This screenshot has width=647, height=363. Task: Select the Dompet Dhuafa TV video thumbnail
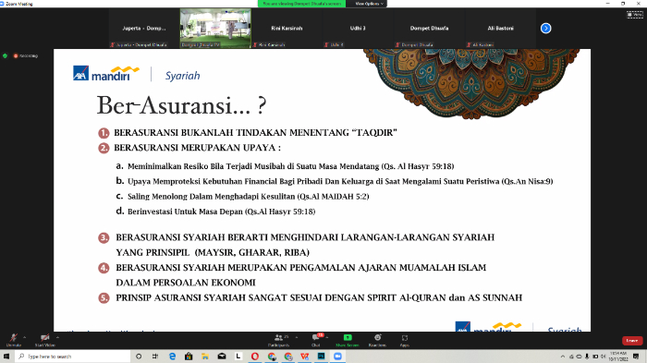click(x=215, y=28)
